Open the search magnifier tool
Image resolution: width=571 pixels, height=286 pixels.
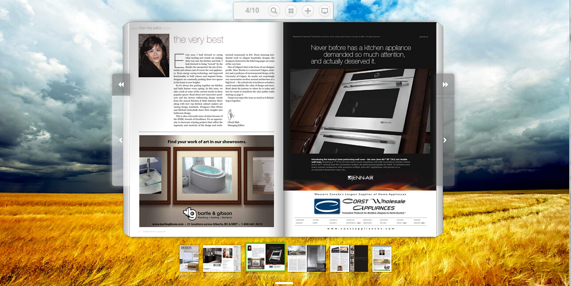(274, 11)
